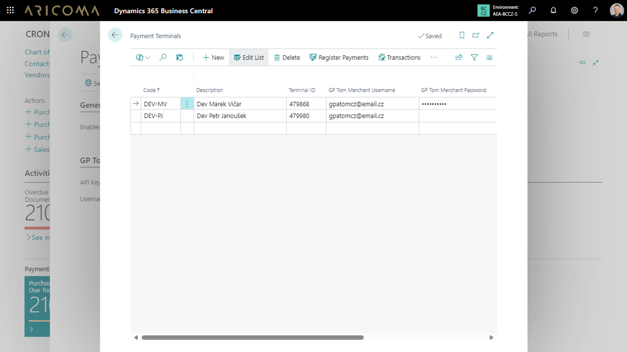The height and width of the screenshot is (352, 627).
Task: Click username cell in DEV-PJ row
Action: click(x=372, y=116)
